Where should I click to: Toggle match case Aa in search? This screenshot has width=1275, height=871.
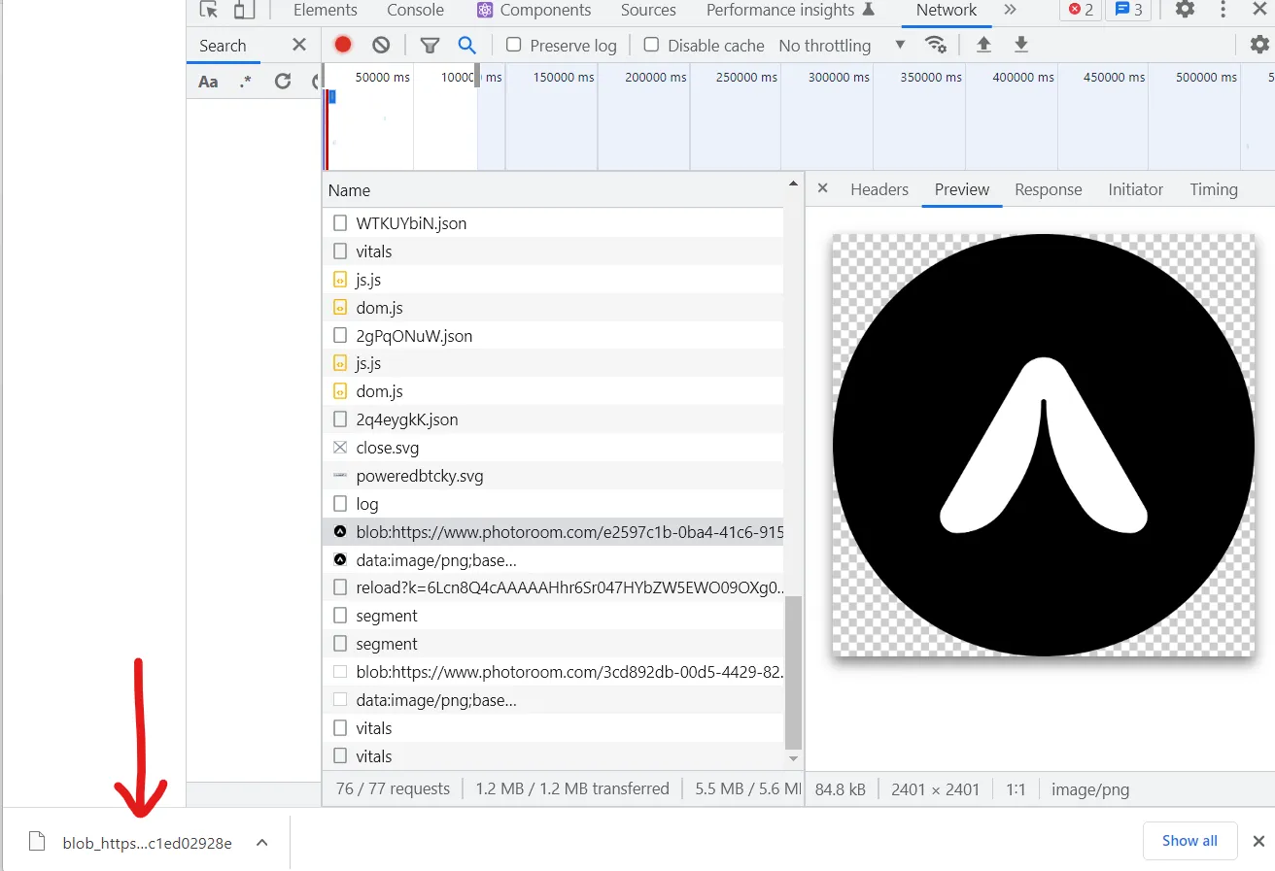tap(208, 82)
